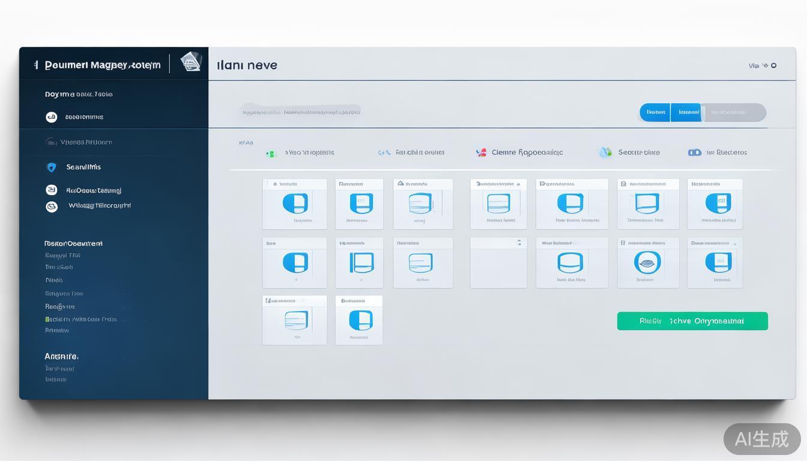Open the Vig dropdown in the top-right
807x461 pixels.
pos(755,65)
